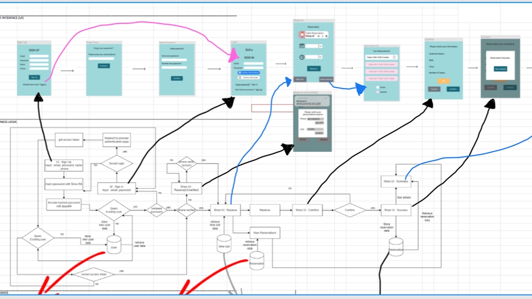Select Encode hashed password with Base64 box

pos(64,204)
